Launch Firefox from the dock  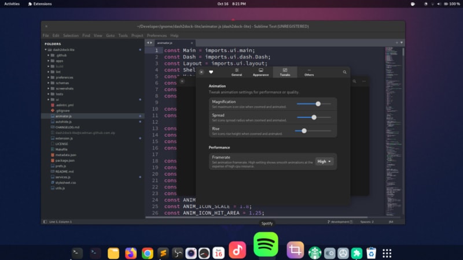coord(131,253)
